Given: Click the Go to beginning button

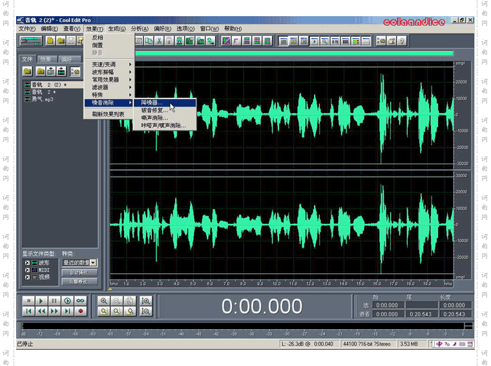Looking at the screenshot, I should 28,311.
